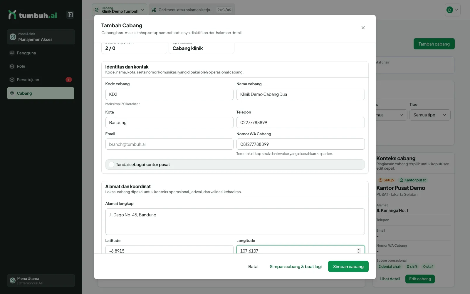Viewport: 470px width, 294px height.
Task: Click Simpan cabang button
Action: (x=348, y=266)
